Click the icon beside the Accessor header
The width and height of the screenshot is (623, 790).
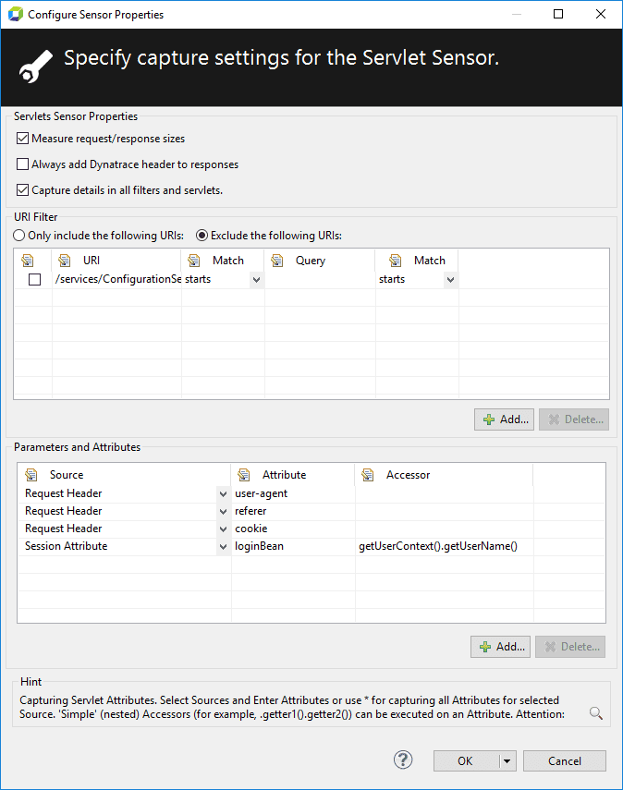pyautogui.click(x=368, y=475)
